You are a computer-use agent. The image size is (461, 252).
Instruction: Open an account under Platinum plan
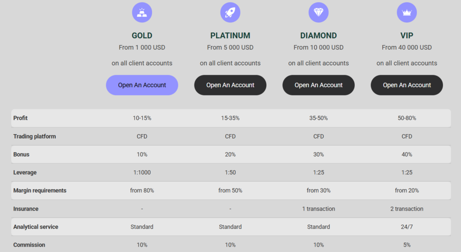point(230,85)
